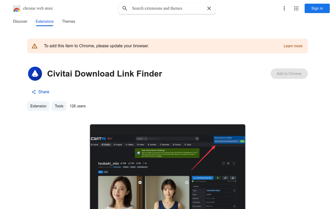335x209 pixels.
Task: Open the Models search filter dropdown
Action: point(142,139)
